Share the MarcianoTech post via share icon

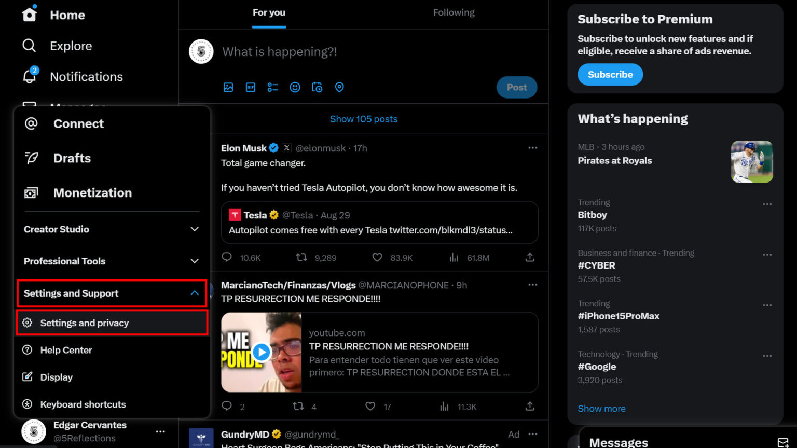tap(530, 406)
